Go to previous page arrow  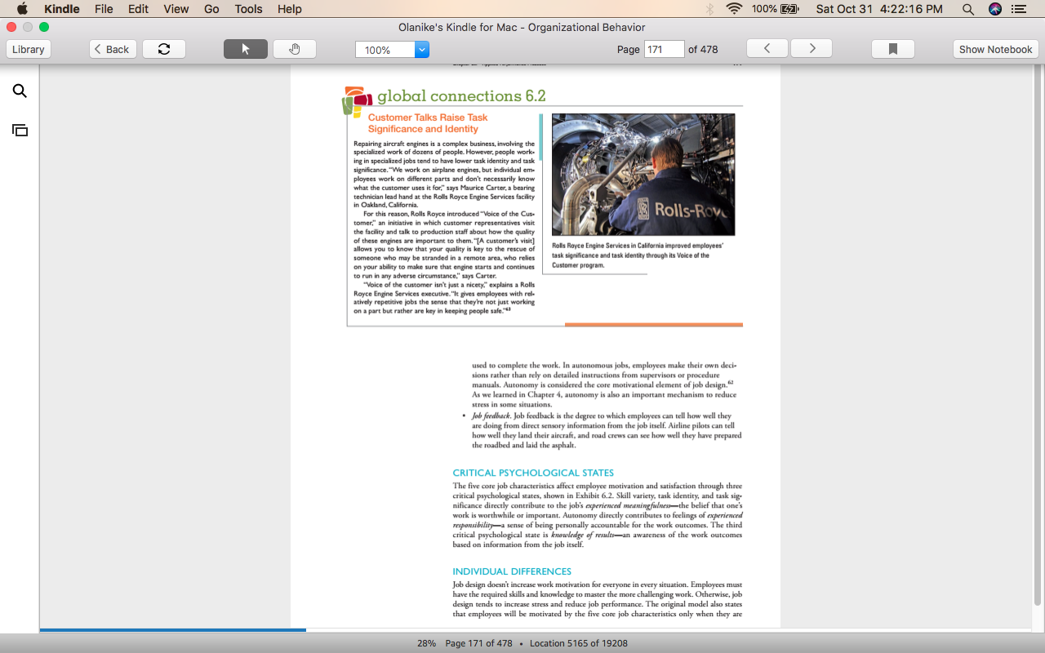(x=767, y=49)
